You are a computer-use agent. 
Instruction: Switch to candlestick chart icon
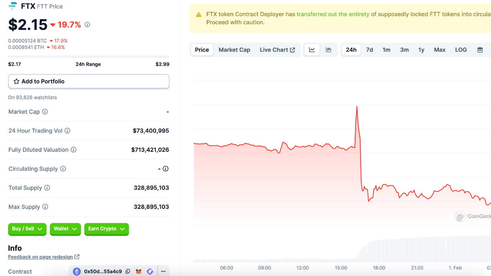click(x=328, y=49)
